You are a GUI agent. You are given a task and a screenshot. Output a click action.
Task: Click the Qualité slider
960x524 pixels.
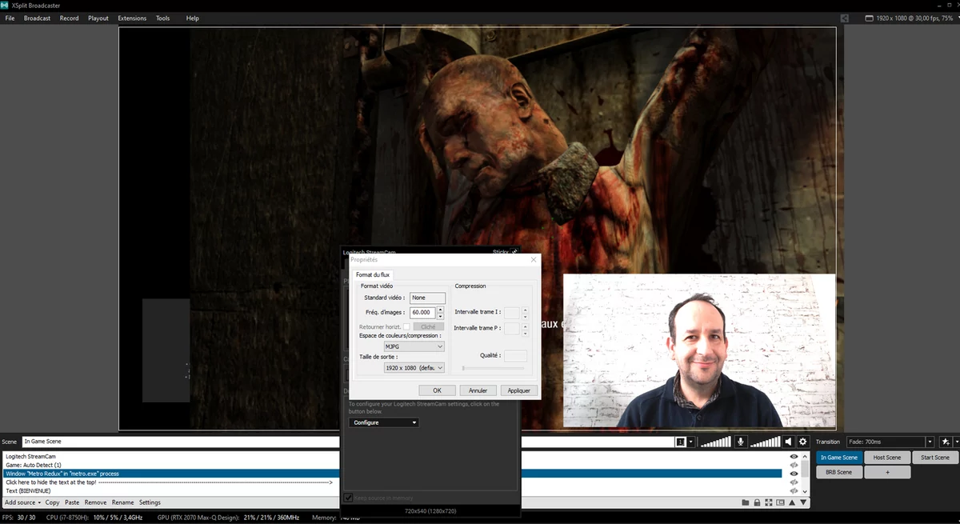click(493, 368)
